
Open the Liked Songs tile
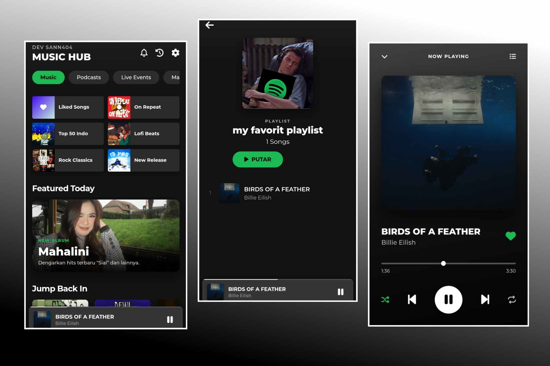pos(68,107)
